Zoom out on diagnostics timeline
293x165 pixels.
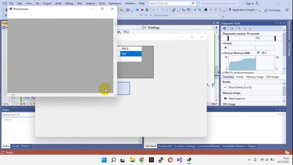tap(244, 28)
